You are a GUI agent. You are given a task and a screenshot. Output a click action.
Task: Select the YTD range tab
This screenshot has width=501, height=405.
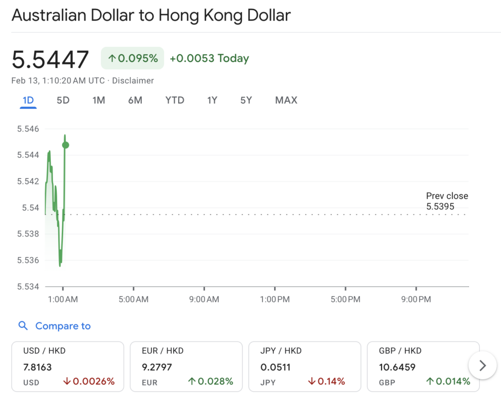coord(175,100)
